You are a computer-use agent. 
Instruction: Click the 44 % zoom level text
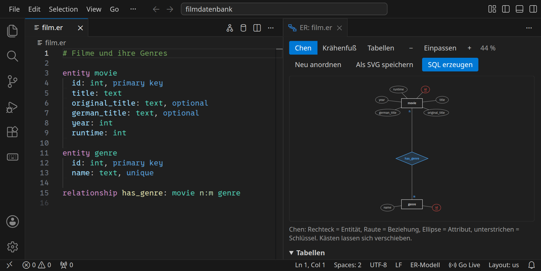[x=488, y=48]
